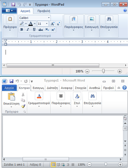Select Full Screen Reading view in Word
128x168 pixels.
pyautogui.click(x=58, y=165)
